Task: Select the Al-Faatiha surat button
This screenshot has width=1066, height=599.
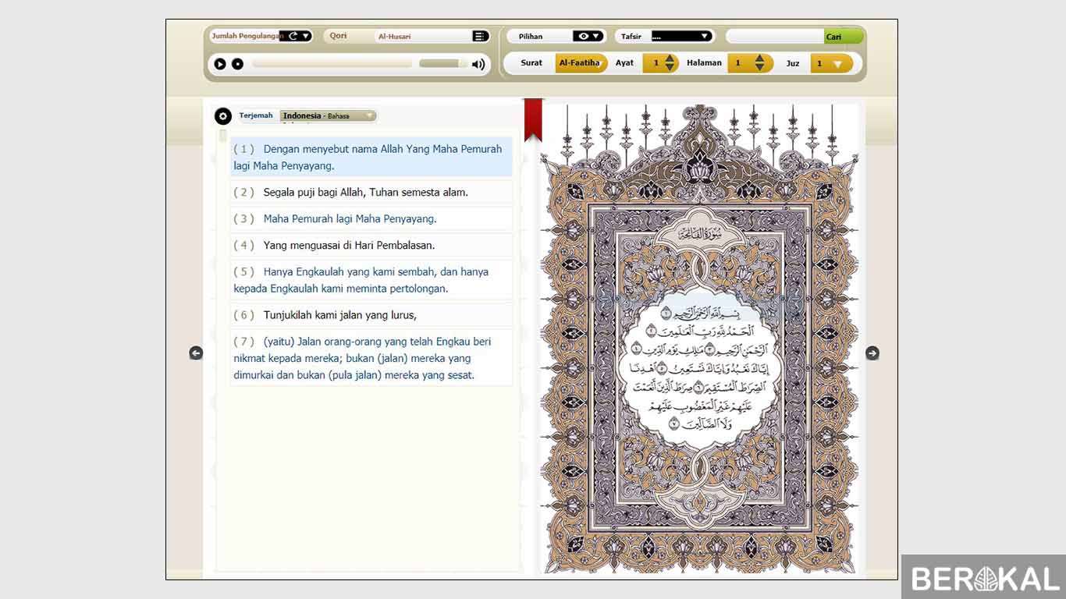Action: 581,62
